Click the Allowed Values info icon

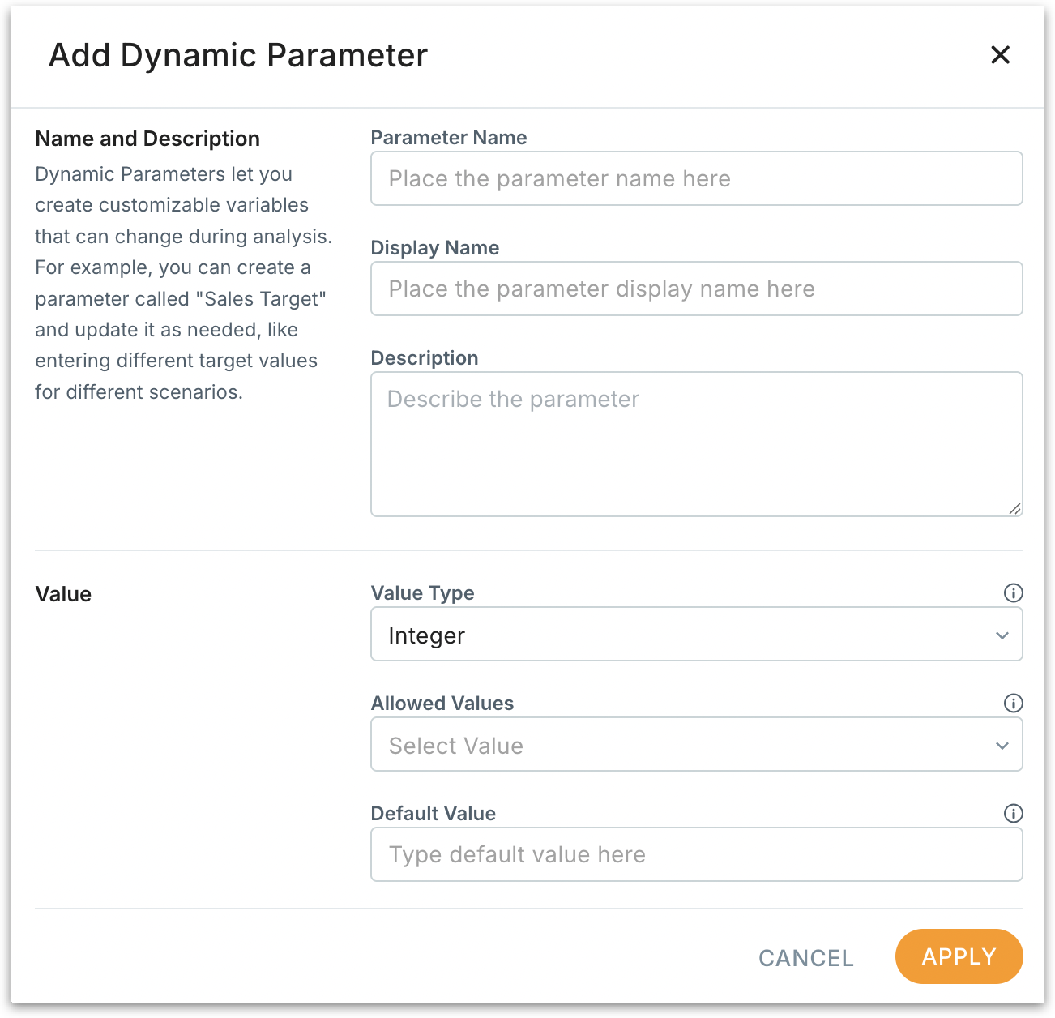(x=1013, y=704)
